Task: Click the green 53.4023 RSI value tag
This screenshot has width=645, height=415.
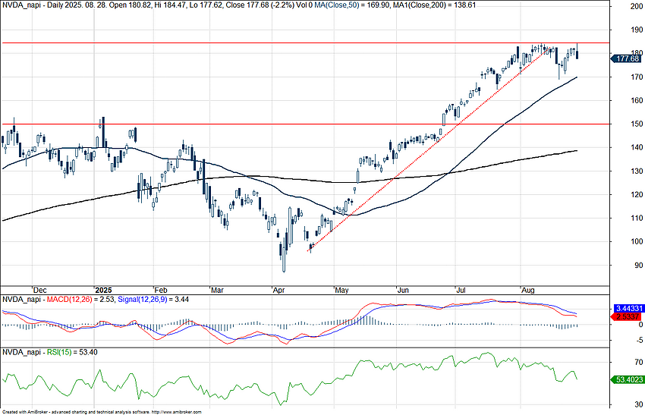Action: click(628, 379)
